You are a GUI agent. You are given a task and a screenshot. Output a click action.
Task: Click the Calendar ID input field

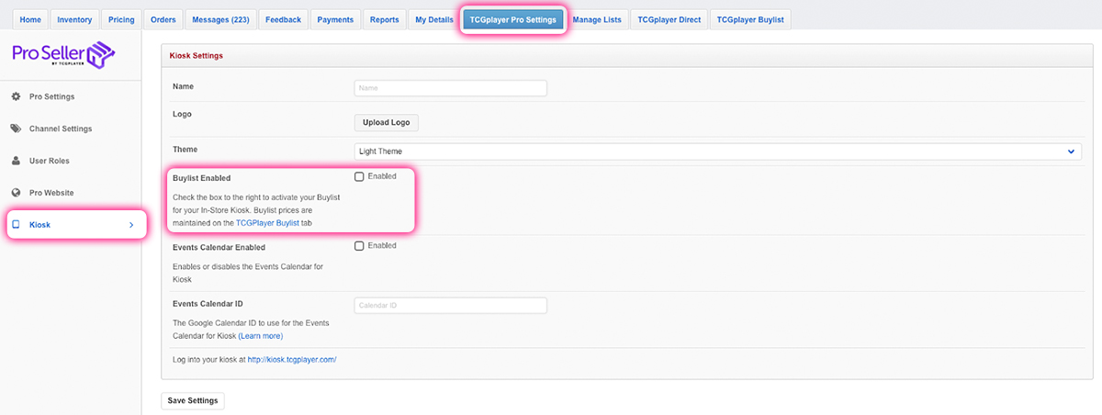451,306
